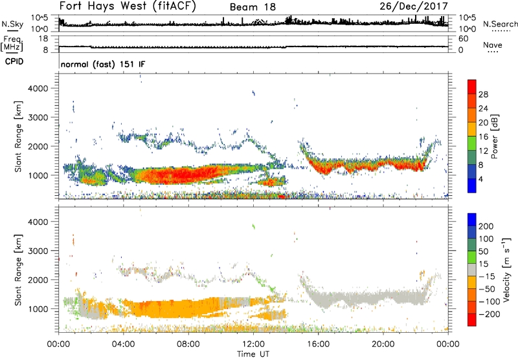Screen dimensions: 518x358
Task: Click the dotted line sample under Nave
Action: click(493, 52)
